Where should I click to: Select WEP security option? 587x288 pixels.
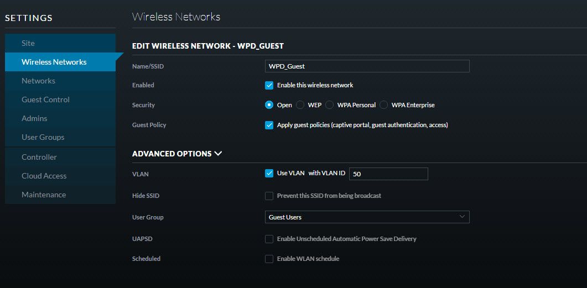pyautogui.click(x=300, y=105)
